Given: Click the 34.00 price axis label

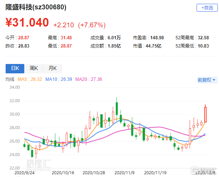Looking at the screenshot, I should 15,88.
